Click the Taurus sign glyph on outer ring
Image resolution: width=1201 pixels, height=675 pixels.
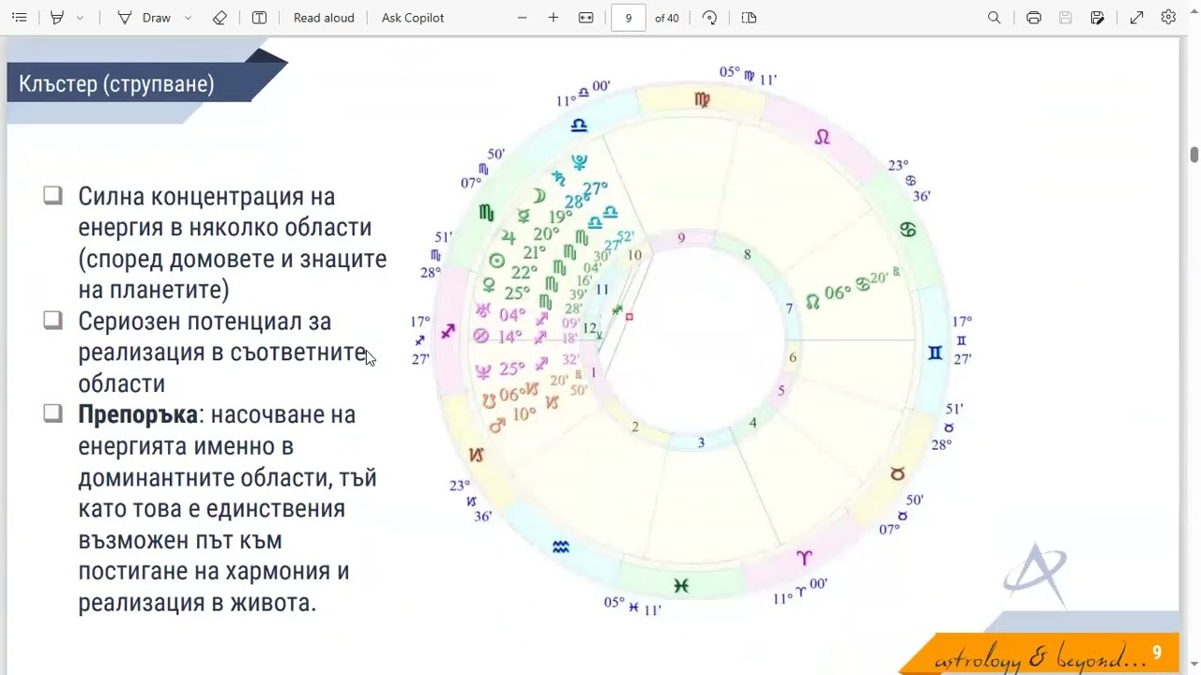pos(897,474)
